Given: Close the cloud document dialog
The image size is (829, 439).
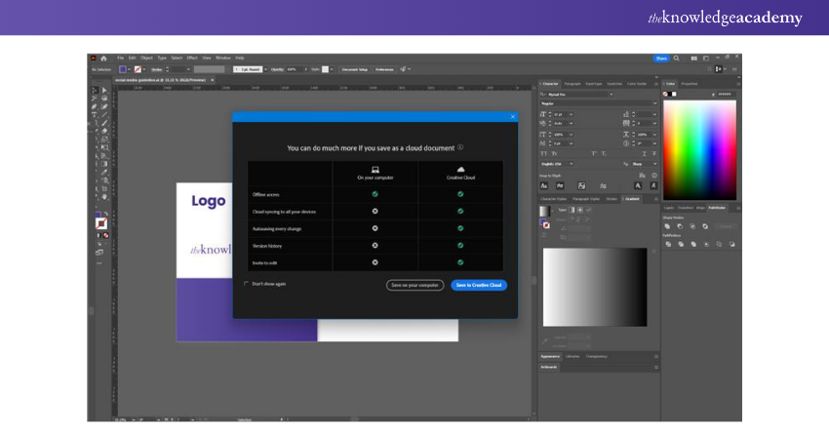Looking at the screenshot, I should coord(512,117).
